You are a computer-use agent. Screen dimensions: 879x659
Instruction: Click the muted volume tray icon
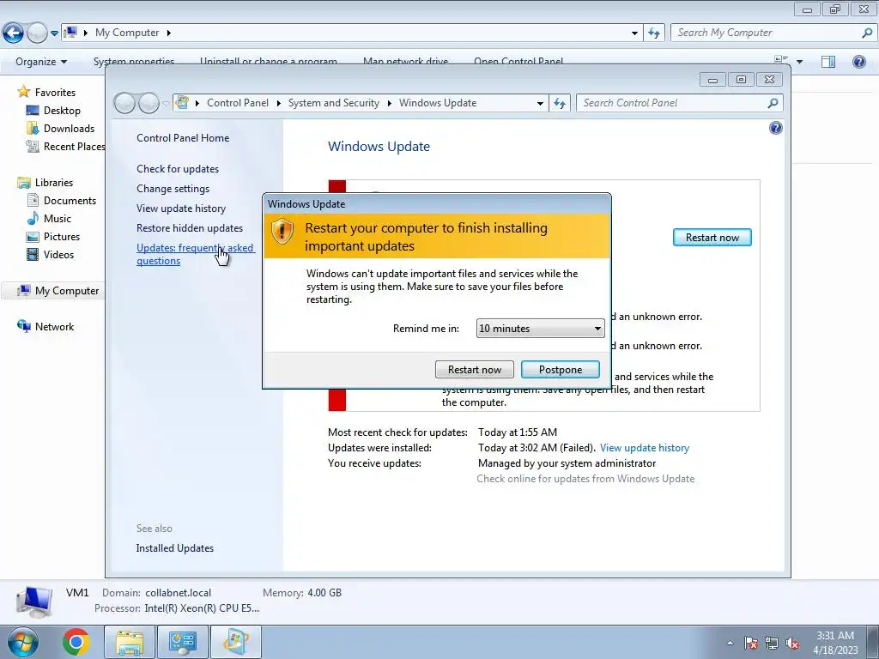point(792,643)
